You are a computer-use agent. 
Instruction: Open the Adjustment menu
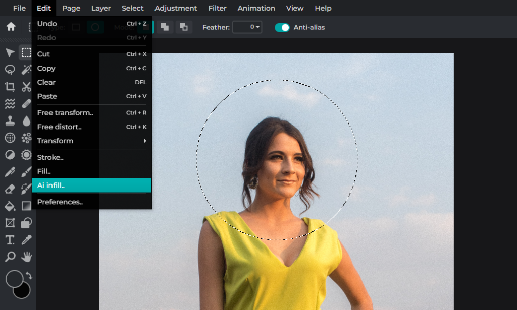point(176,8)
